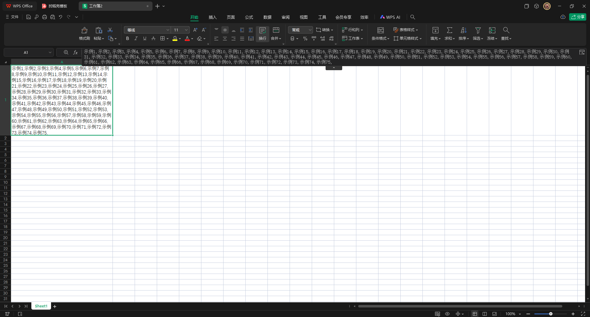This screenshot has height=317, width=590.
Task: Open the Formulas (公式) tab
Action: pyautogui.click(x=249, y=17)
